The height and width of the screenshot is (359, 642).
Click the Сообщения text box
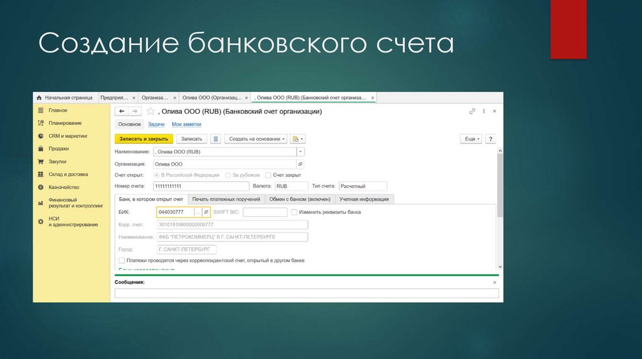tap(307, 293)
